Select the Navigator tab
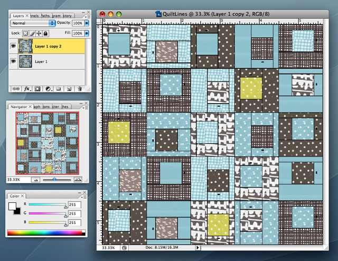This screenshot has height=261, width=338. [x=20, y=107]
